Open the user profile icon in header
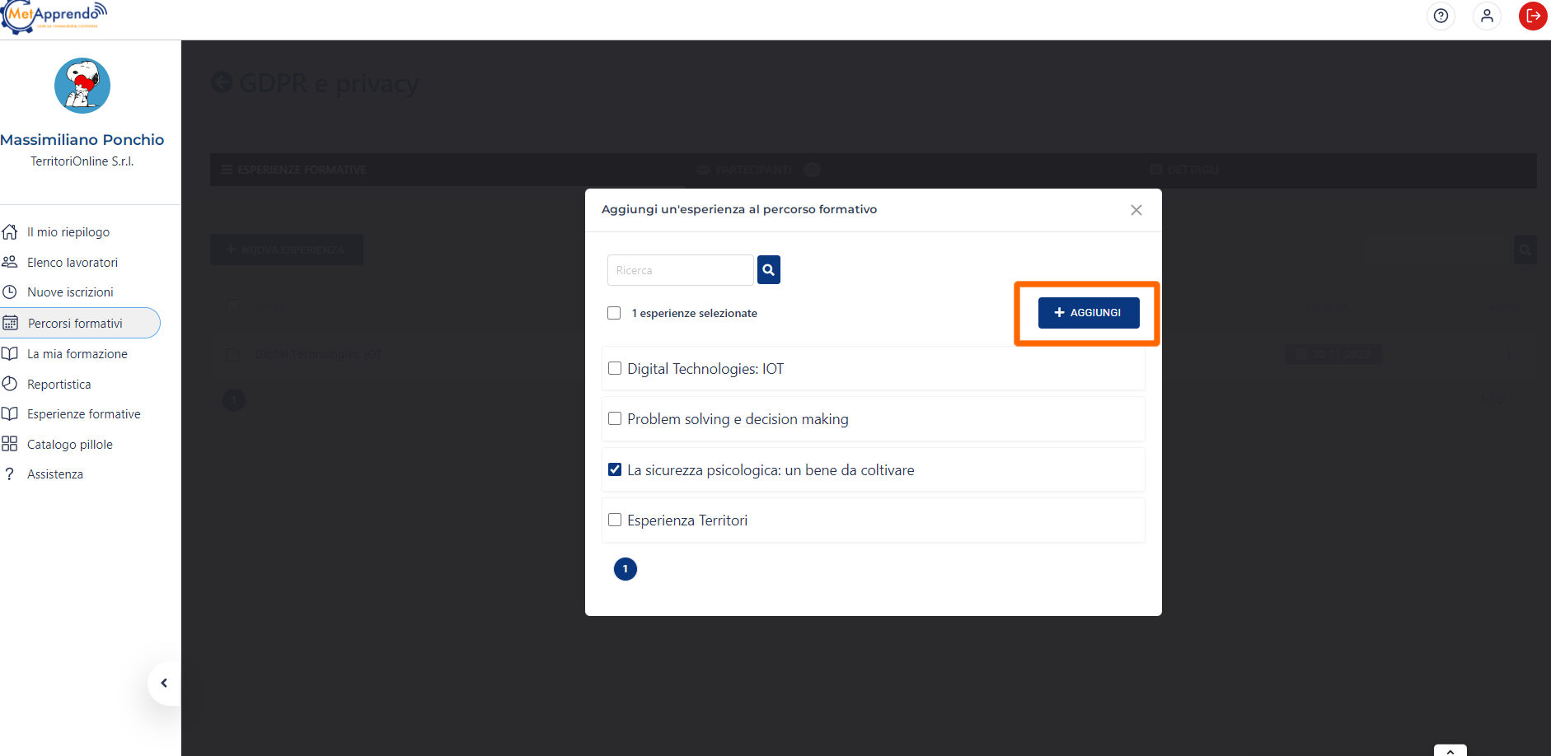This screenshot has height=756, width=1551. [x=1487, y=16]
